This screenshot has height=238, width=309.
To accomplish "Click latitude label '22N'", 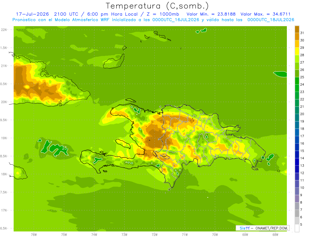I will (x=4, y=30).
